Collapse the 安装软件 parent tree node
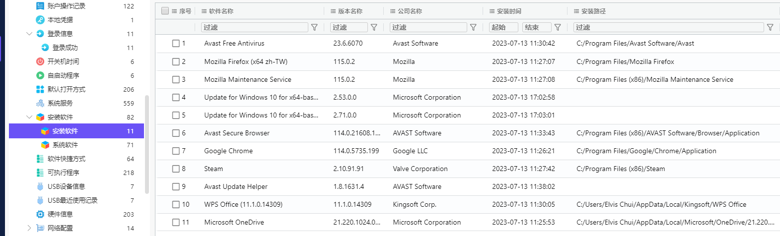This screenshot has height=236, width=780. click(29, 117)
